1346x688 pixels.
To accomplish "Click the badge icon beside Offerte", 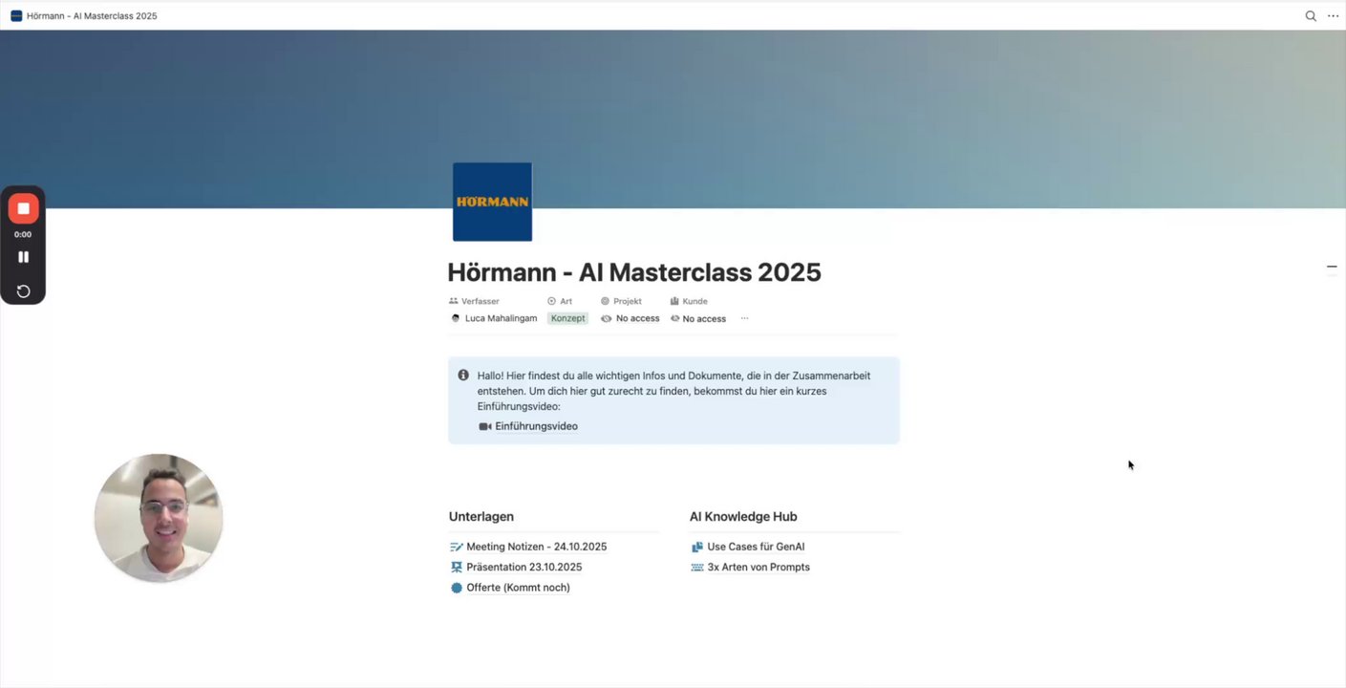I will [456, 588].
